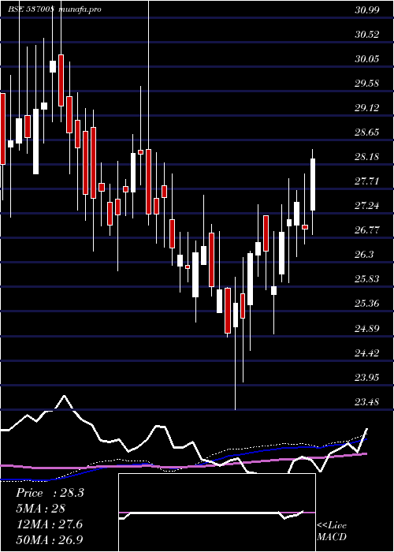Click the 24.89 price axis label
394x552 pixels.
pyautogui.click(x=367, y=329)
